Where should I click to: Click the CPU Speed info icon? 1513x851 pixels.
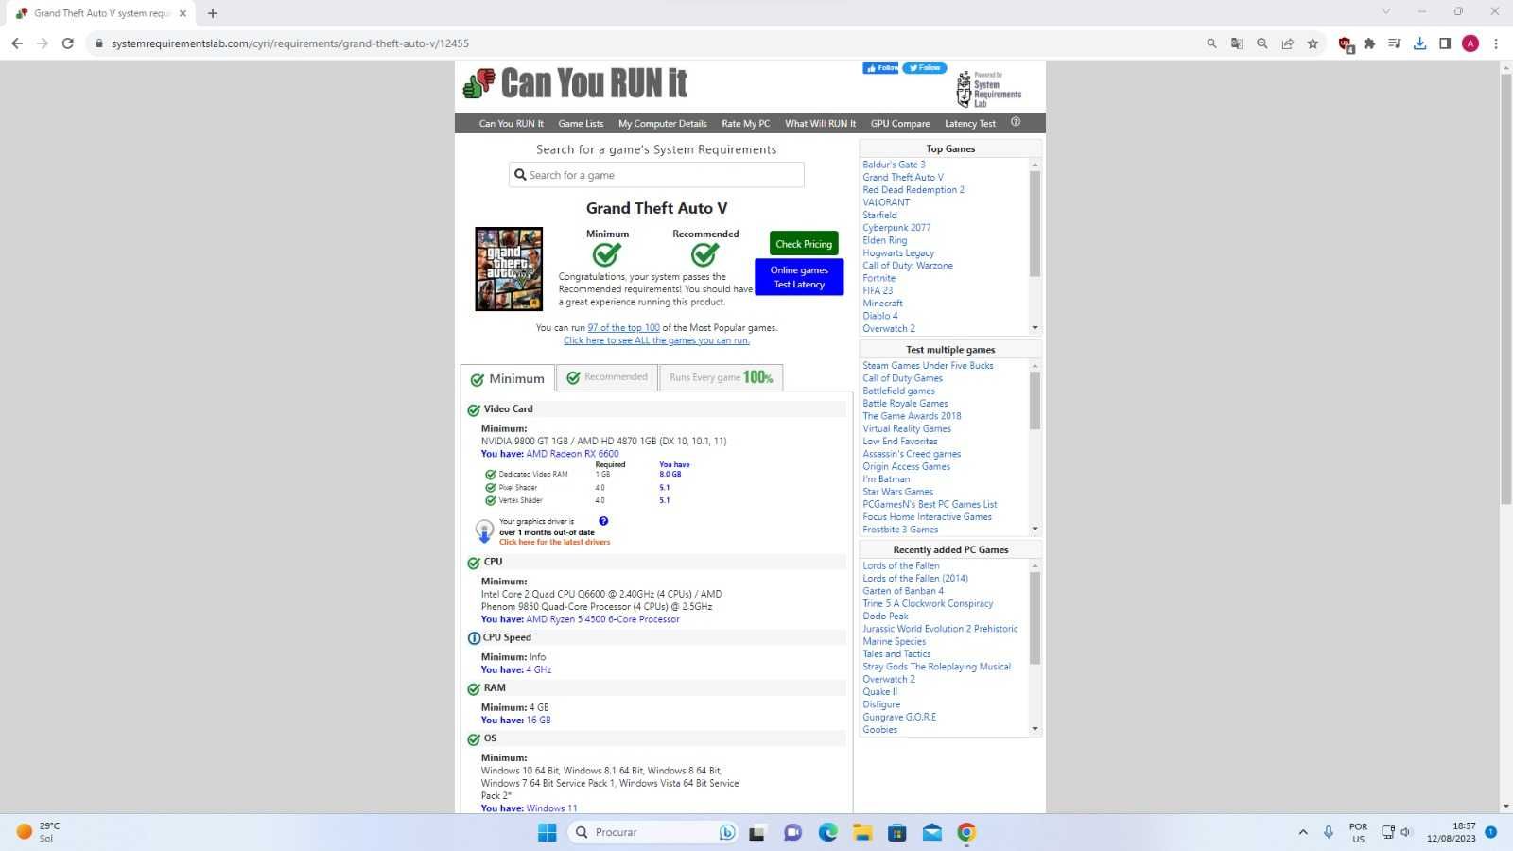pos(474,638)
